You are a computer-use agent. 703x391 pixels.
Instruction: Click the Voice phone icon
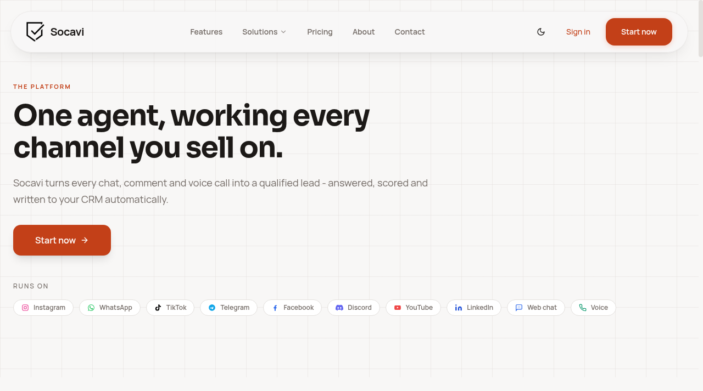pos(583,308)
